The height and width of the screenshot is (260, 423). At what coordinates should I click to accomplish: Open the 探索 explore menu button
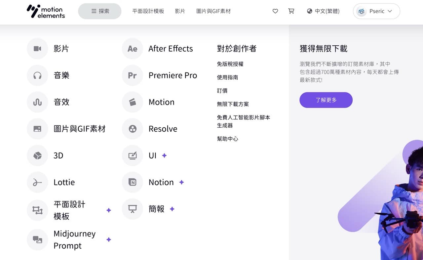[x=100, y=11]
